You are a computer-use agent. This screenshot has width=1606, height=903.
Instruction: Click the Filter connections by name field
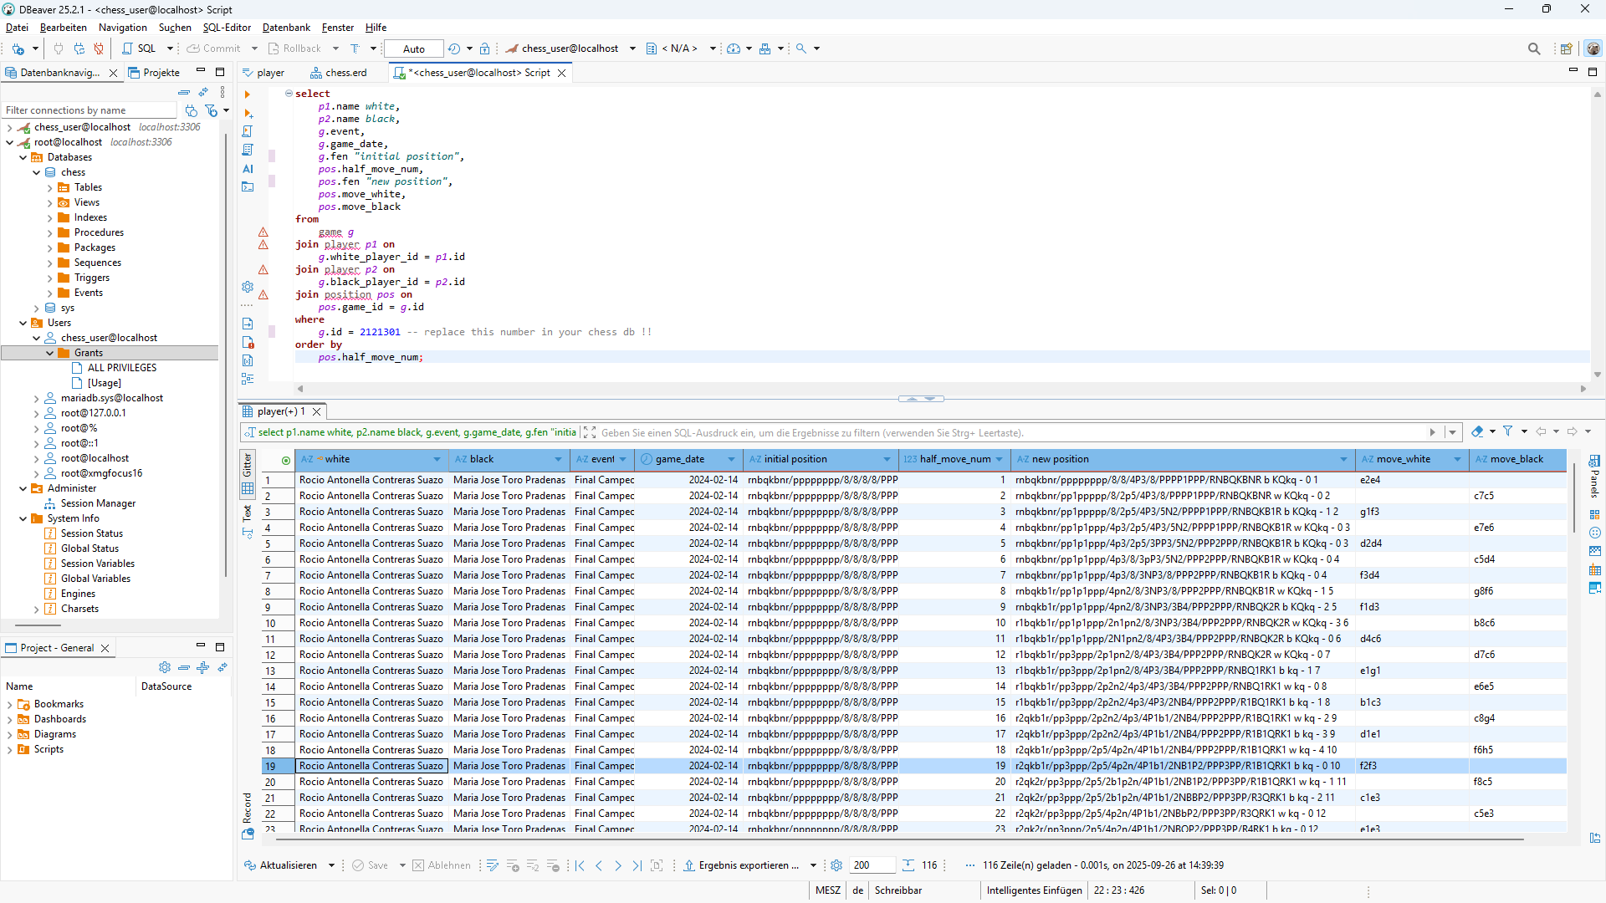click(x=89, y=110)
